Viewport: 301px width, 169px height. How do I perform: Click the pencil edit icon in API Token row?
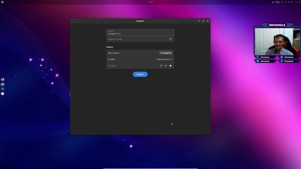(x=161, y=66)
